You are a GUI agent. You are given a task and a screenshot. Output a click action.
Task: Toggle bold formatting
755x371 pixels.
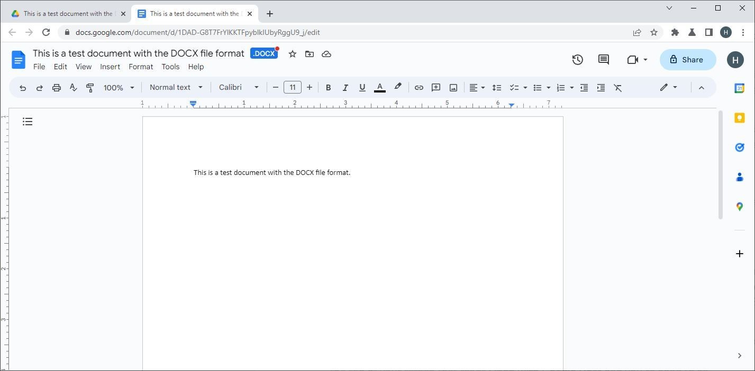pos(328,88)
